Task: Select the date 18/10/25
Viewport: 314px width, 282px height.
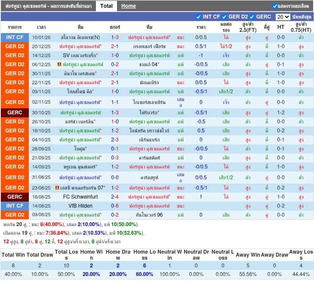Action: 41,131
